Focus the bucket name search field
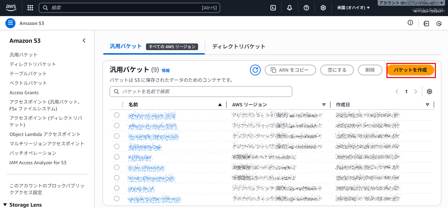This screenshot has width=448, height=208. click(201, 92)
